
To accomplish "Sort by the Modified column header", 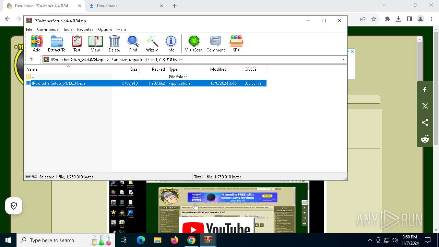I will pyautogui.click(x=225, y=69).
